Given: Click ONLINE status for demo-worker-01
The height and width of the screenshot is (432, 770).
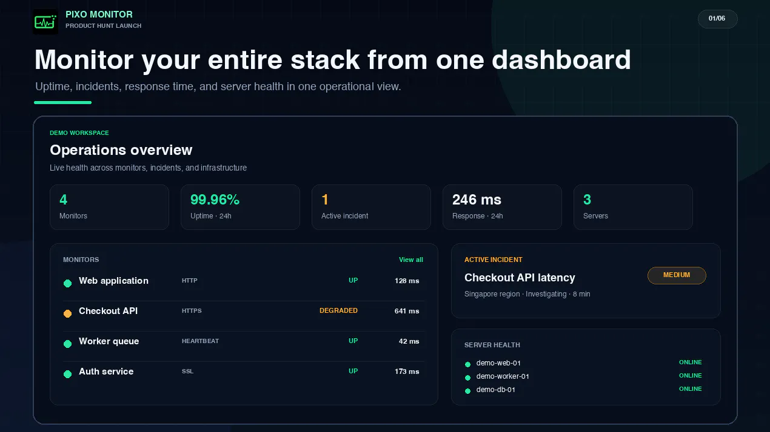Looking at the screenshot, I should tap(691, 376).
